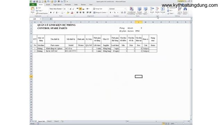Click the Orientation text-angle icon
222x125 pixels.
point(87,9)
